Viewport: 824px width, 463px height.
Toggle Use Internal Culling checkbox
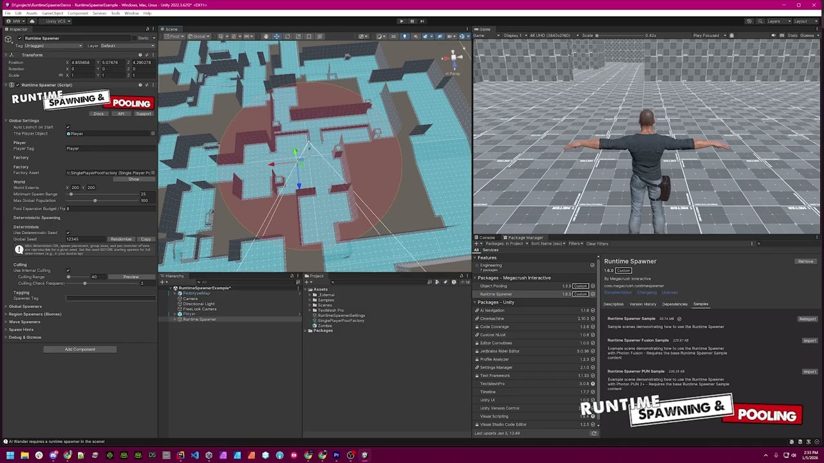pyautogui.click(x=68, y=271)
